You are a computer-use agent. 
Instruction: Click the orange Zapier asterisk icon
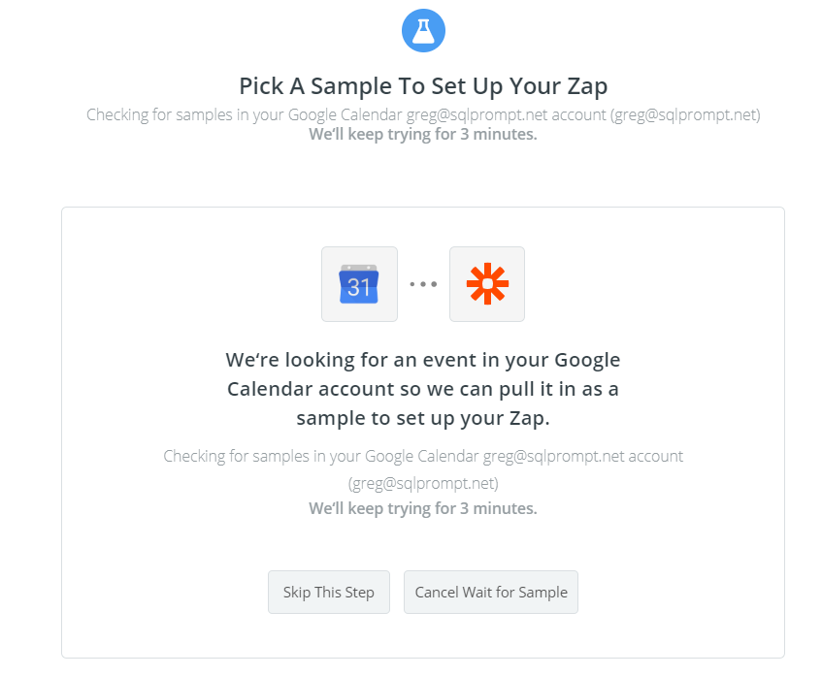tap(487, 284)
